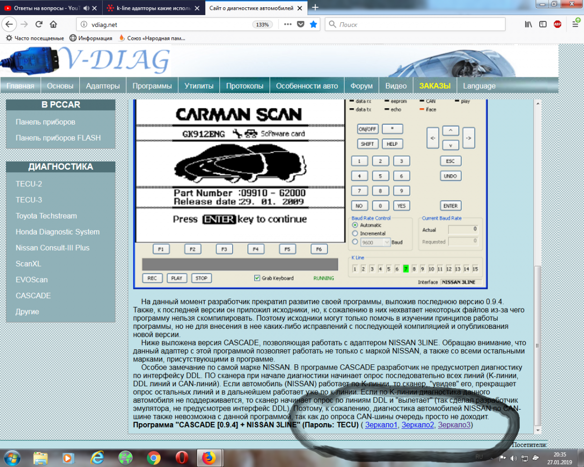
Task: Click the page vertical scrollbar thumb
Action: pos(537,345)
